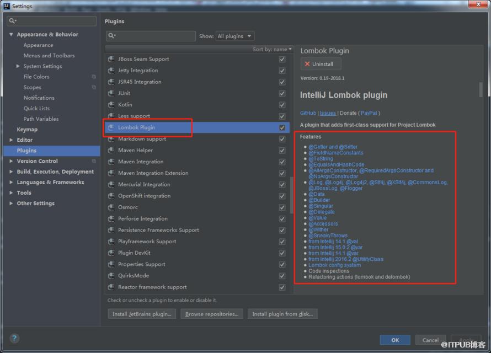491x353 pixels.
Task: Click the plugin list scrollbar thumb
Action: click(x=291, y=196)
